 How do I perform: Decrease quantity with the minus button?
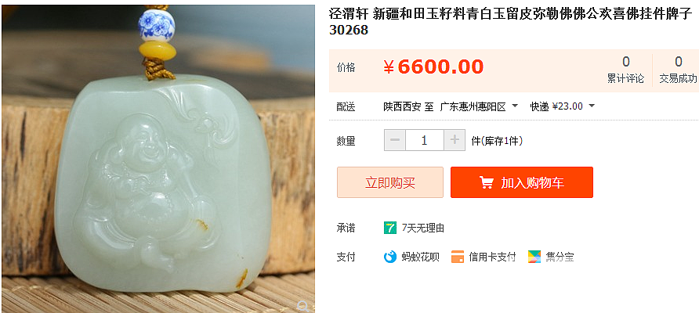395,140
